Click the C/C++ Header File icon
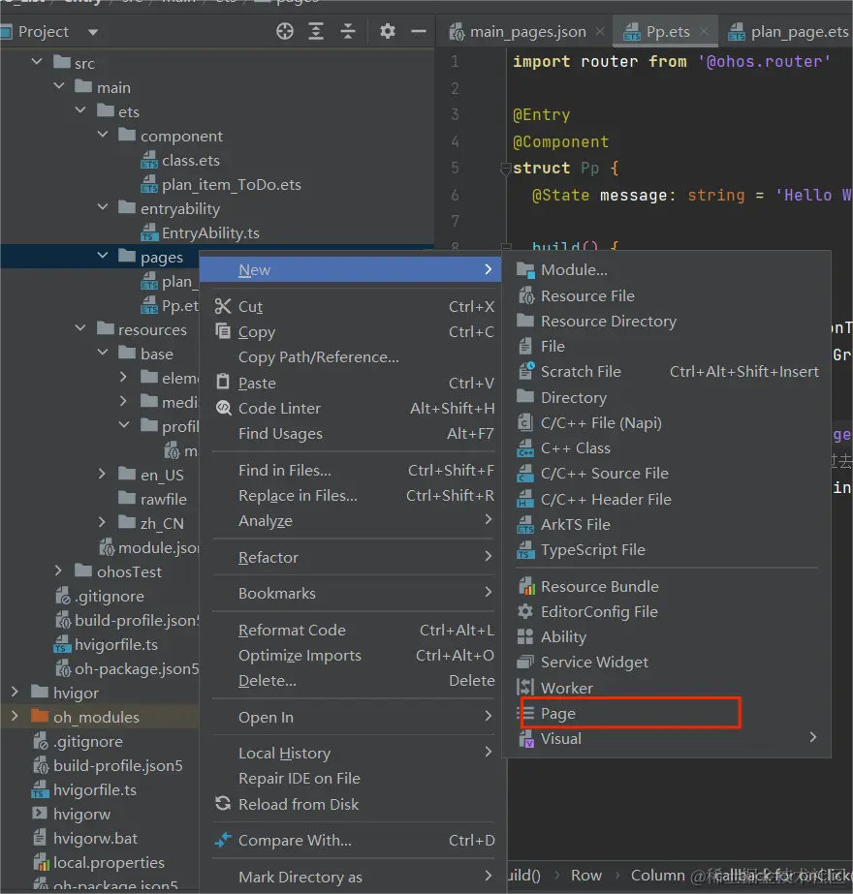 click(x=525, y=499)
